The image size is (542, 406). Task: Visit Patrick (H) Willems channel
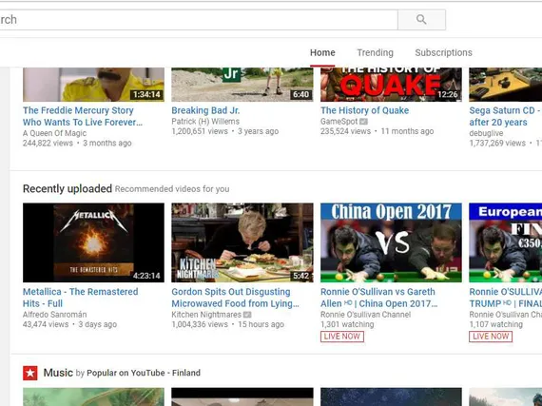205,122
